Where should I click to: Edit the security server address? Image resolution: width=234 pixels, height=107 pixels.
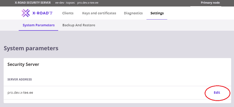point(217,92)
